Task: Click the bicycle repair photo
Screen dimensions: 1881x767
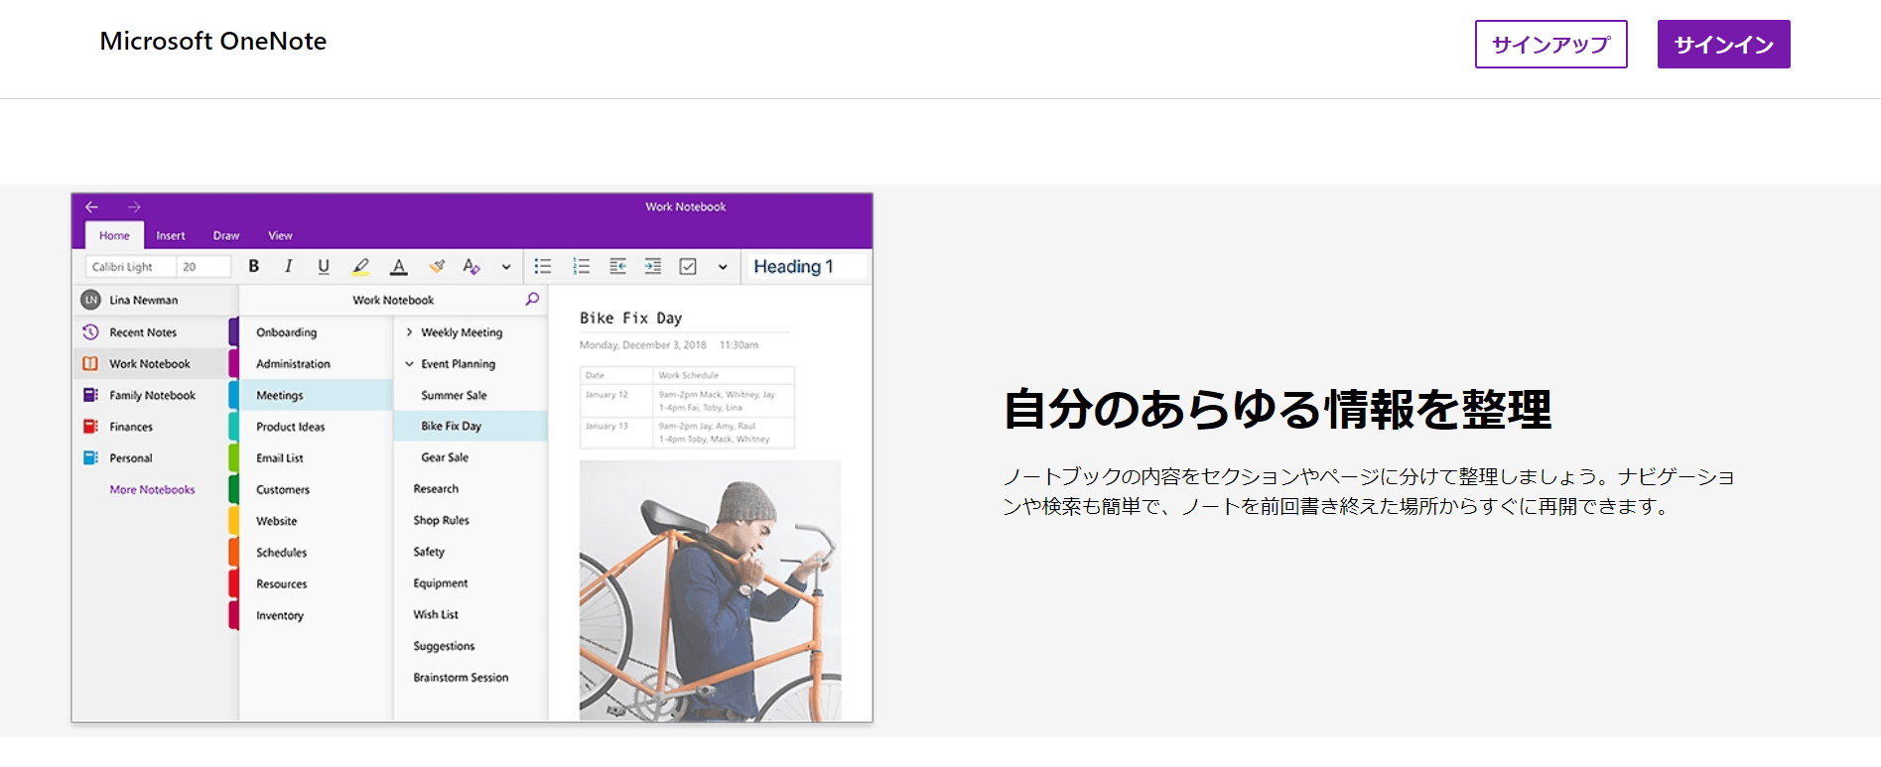Action: [x=710, y=590]
